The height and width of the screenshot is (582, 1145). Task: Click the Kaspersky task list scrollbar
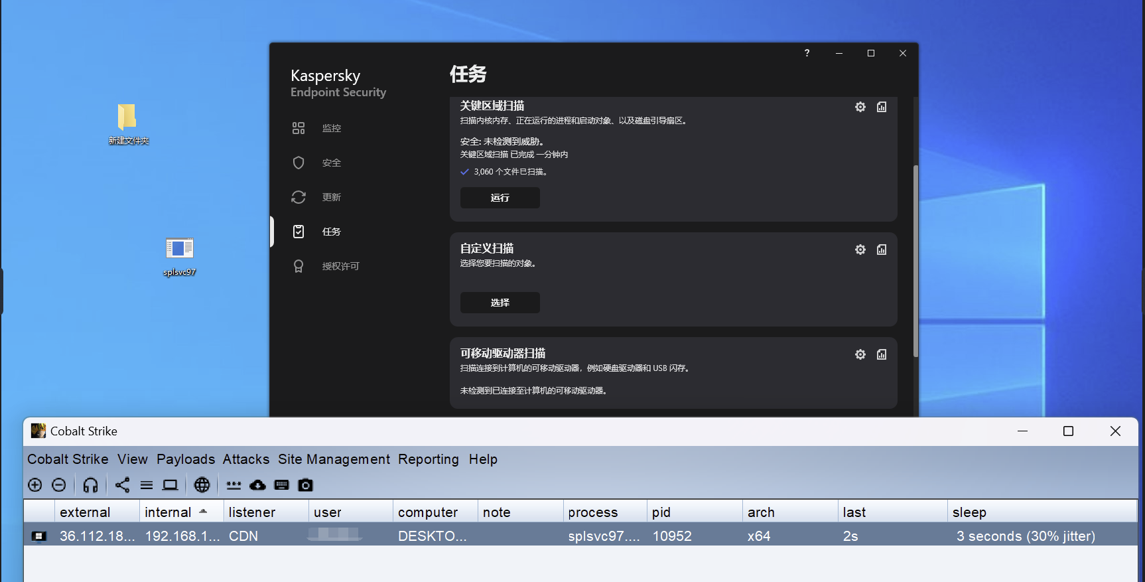[915, 261]
